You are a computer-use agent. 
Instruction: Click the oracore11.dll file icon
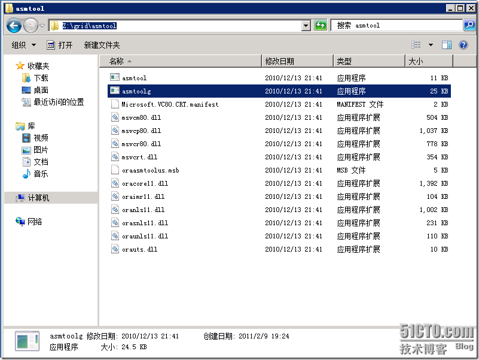[x=115, y=183]
